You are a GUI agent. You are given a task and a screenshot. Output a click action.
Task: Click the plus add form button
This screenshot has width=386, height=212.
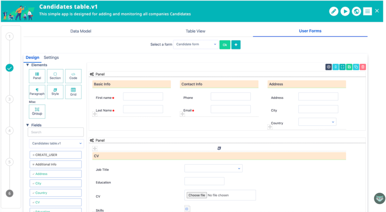tap(236, 45)
